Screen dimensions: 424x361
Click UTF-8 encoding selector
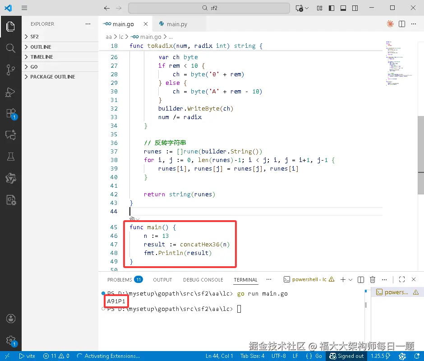pyautogui.click(x=278, y=356)
